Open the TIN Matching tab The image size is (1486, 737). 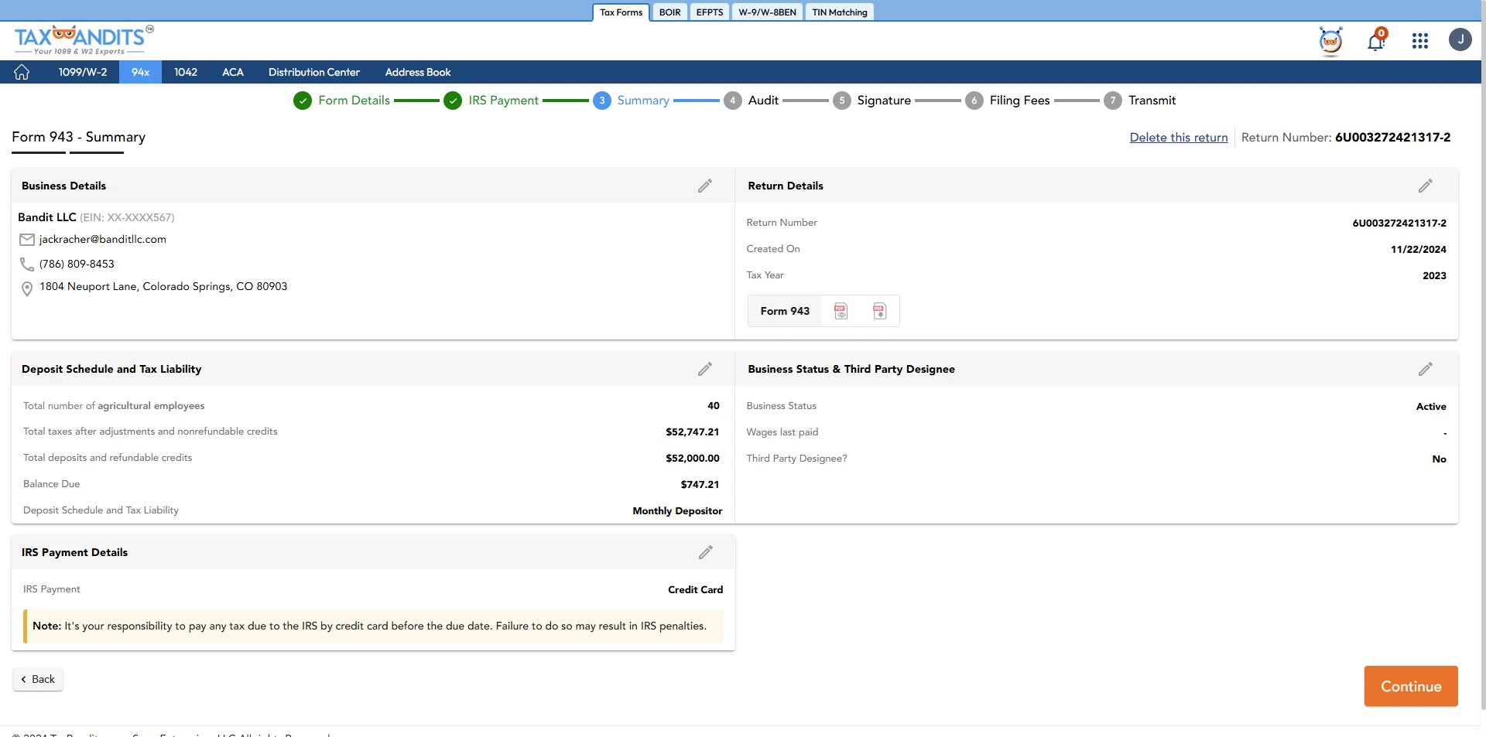pos(839,12)
